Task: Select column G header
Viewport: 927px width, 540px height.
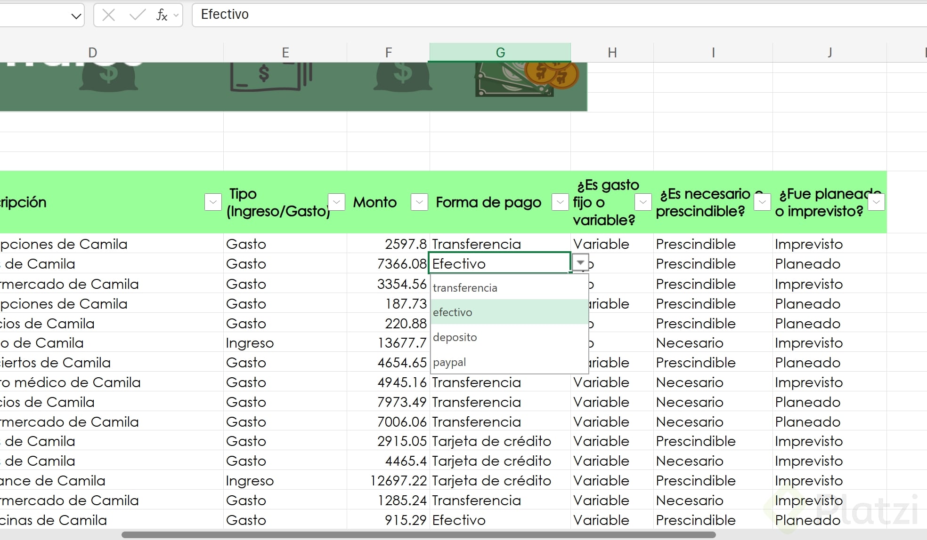Action: coord(500,53)
